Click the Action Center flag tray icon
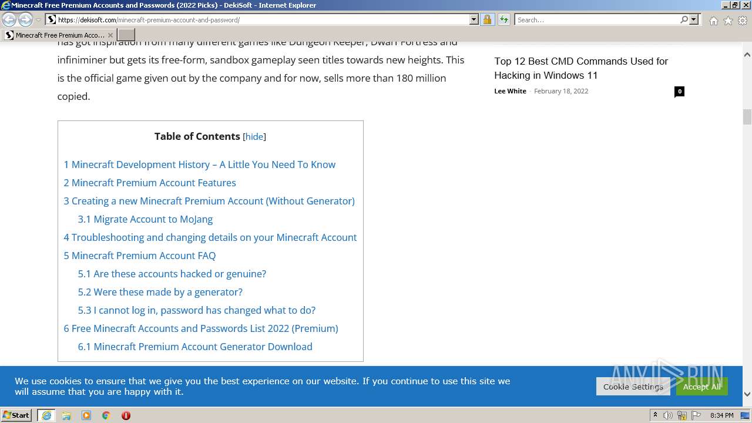 click(696, 415)
